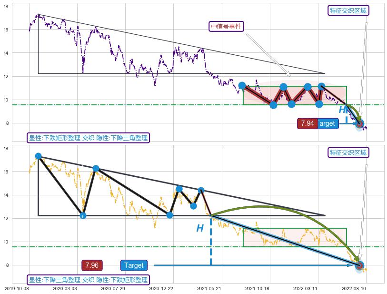
Task: Click the red "7.94" price label
Action: [x=308, y=123]
